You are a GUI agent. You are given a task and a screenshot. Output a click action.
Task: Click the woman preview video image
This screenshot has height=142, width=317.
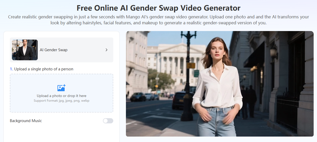[x=220, y=84]
